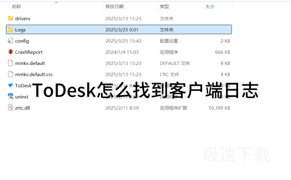Select the CrashReport bug icon

pyautogui.click(x=10, y=52)
